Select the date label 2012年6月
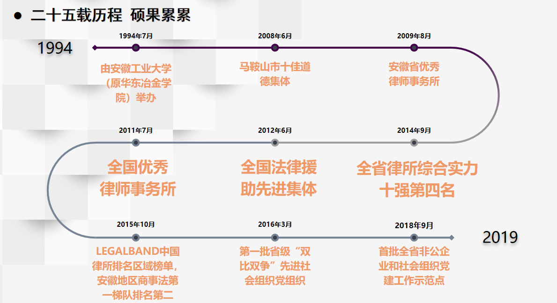The height and width of the screenshot is (303, 557). 275,130
